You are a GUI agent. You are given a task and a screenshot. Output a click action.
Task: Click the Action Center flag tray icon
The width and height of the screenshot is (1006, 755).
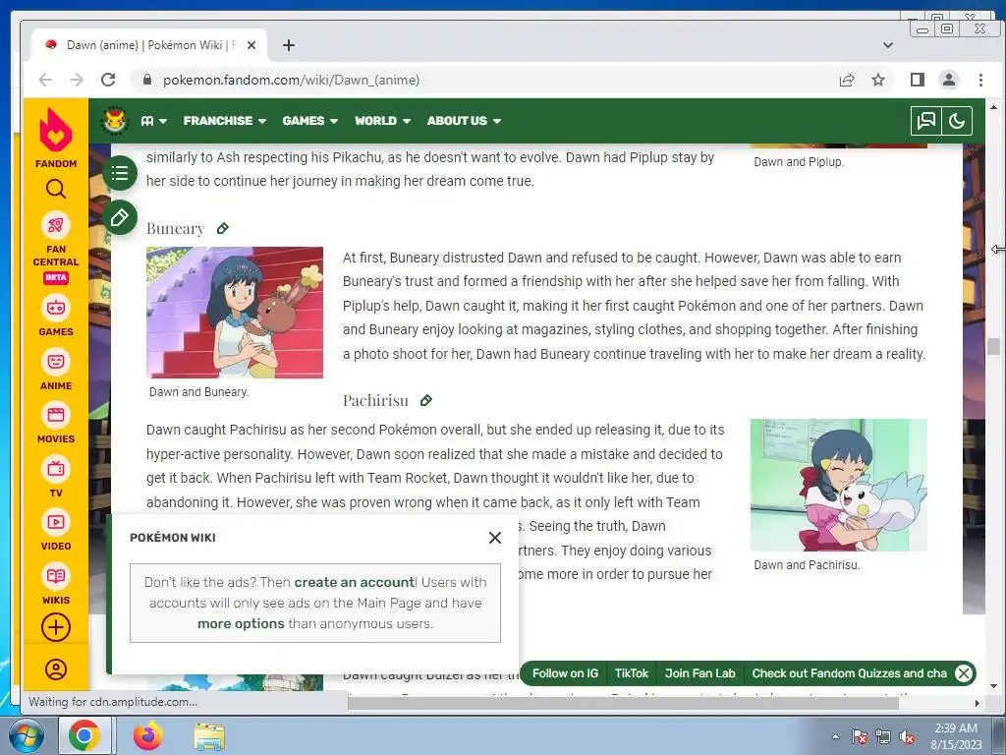click(859, 737)
